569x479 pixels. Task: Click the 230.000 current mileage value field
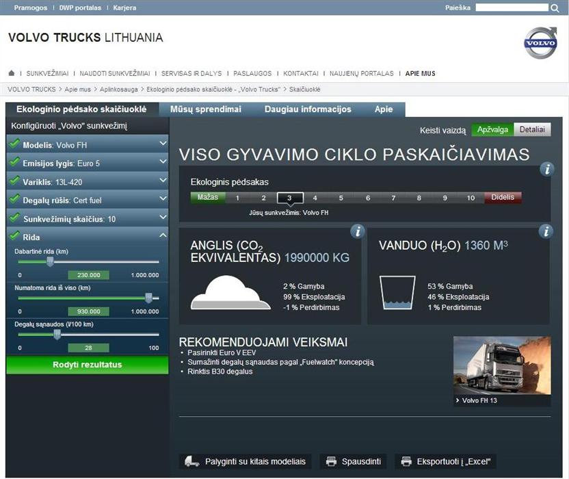(88, 275)
